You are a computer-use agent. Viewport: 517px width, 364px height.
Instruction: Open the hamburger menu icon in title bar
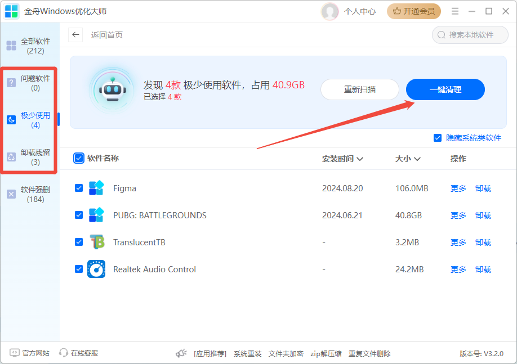[455, 11]
